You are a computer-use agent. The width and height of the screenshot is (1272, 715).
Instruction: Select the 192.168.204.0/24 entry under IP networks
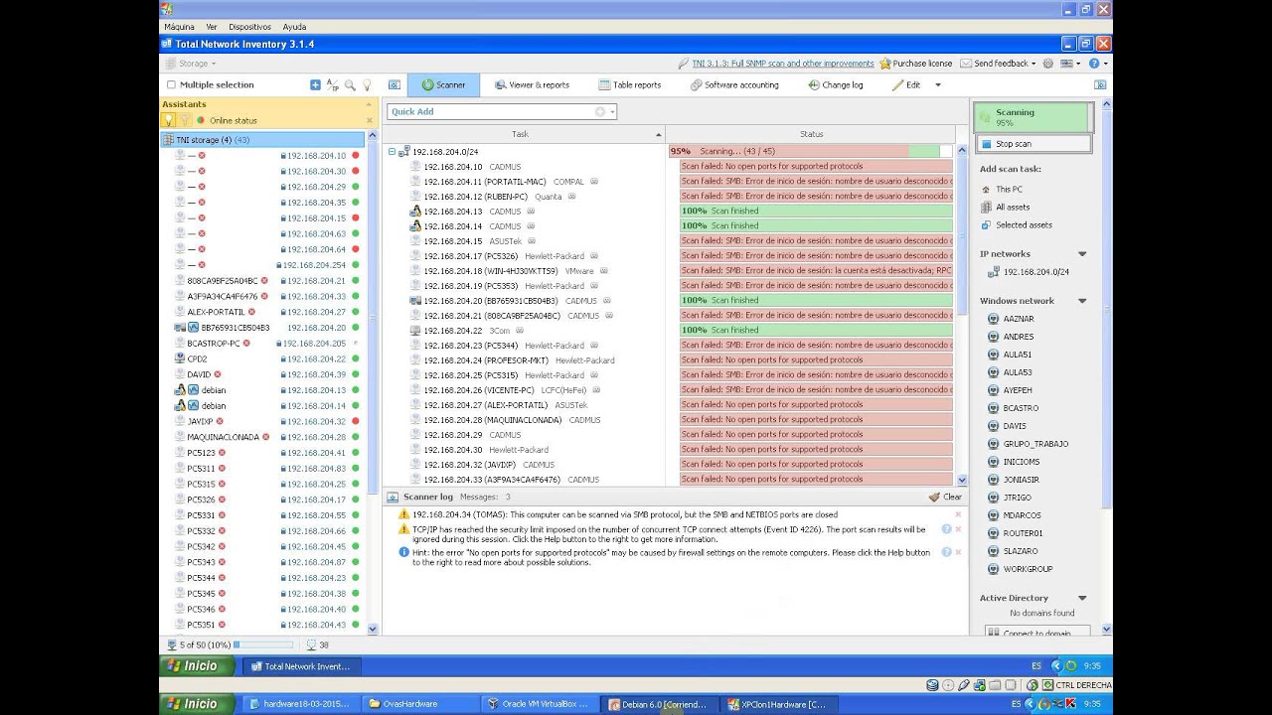(x=1035, y=272)
